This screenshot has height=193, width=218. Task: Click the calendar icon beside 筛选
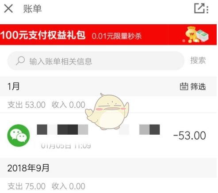(x=184, y=87)
